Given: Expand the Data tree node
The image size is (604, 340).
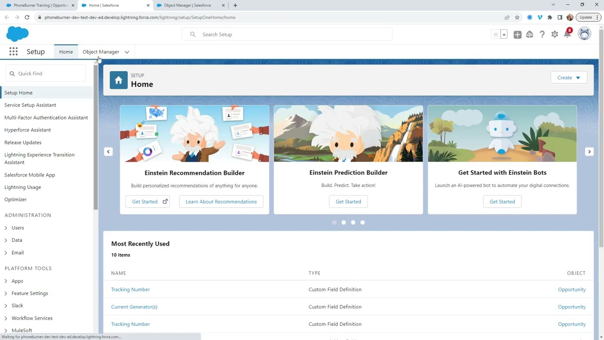Looking at the screenshot, I should pos(6,240).
